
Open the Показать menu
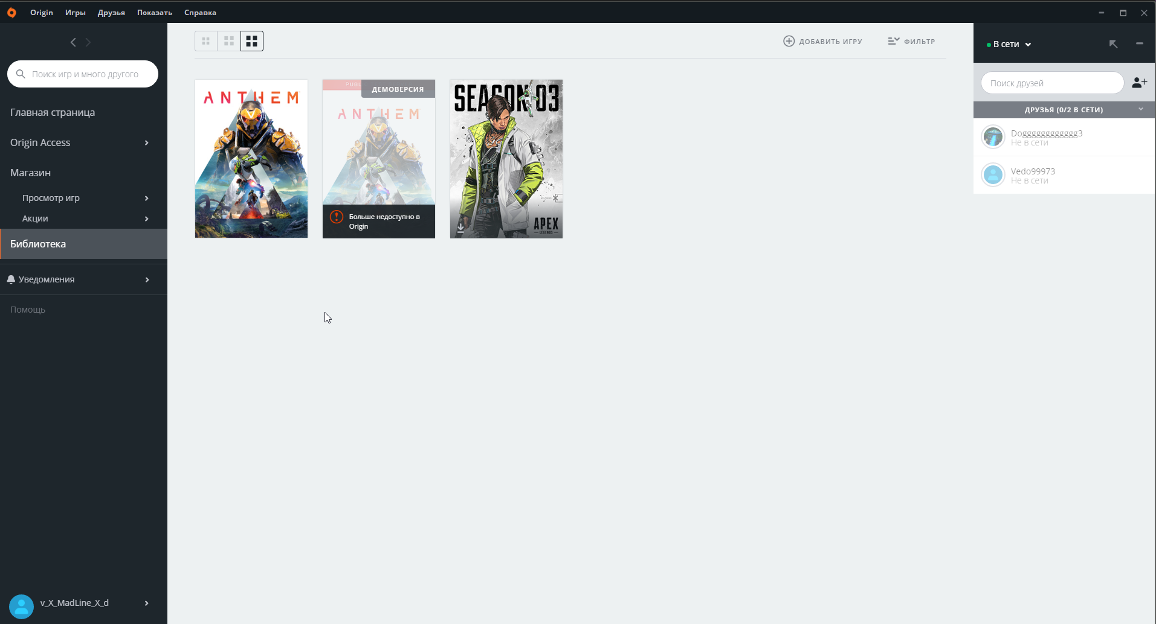[x=155, y=12]
